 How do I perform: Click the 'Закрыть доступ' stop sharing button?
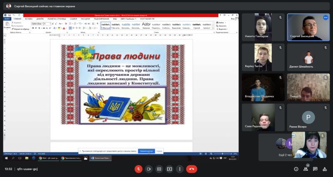point(147,151)
